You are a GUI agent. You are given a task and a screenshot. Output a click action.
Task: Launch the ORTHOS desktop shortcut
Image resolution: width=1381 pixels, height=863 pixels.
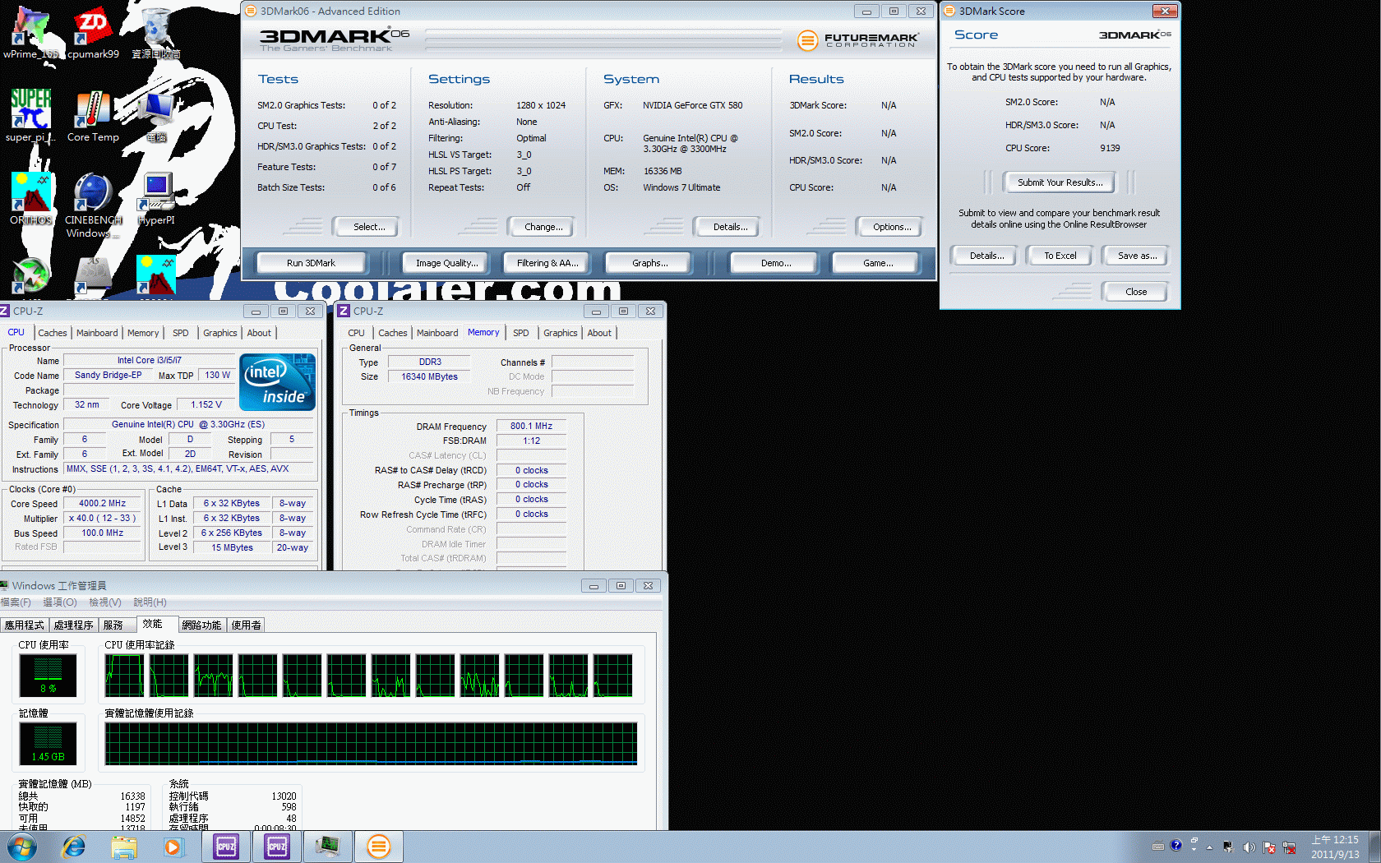point(31,199)
